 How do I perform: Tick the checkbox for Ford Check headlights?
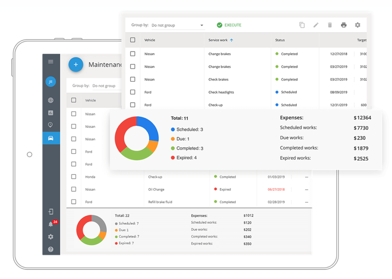[132, 92]
